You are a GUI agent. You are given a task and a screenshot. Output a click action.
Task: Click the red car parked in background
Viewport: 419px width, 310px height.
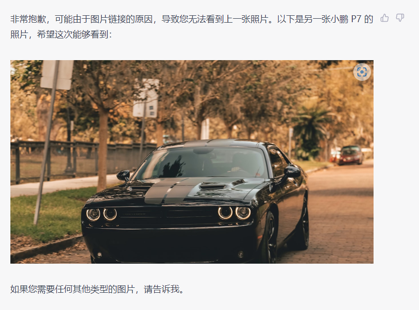(x=350, y=155)
